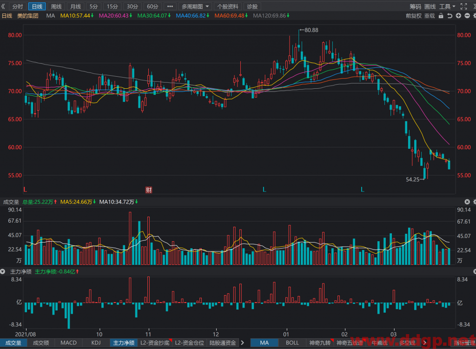This screenshot has width=476, height=349.
Task: Click the 诊股 button
Action: click(x=252, y=7)
